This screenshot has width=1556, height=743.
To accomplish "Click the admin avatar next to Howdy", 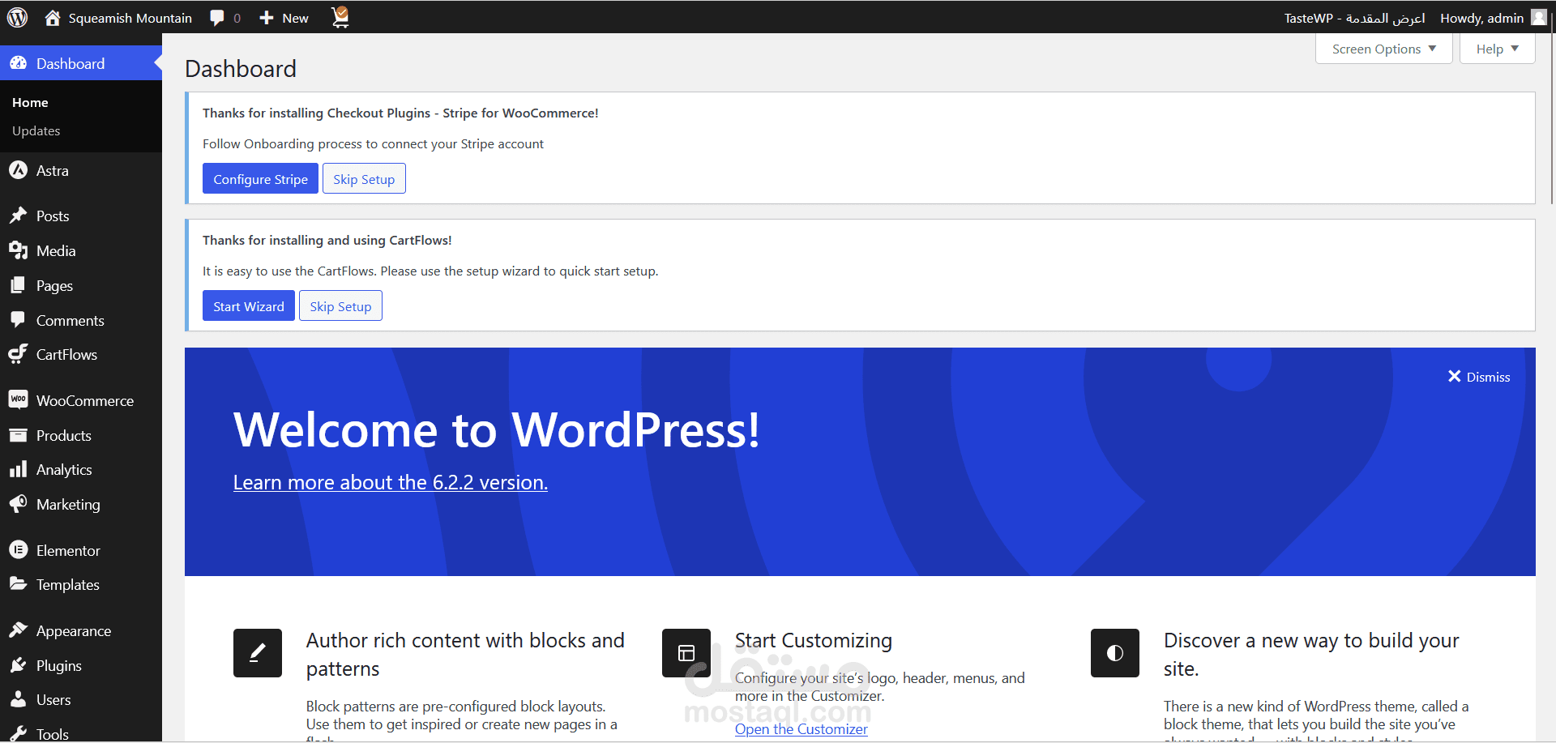I will [x=1539, y=18].
